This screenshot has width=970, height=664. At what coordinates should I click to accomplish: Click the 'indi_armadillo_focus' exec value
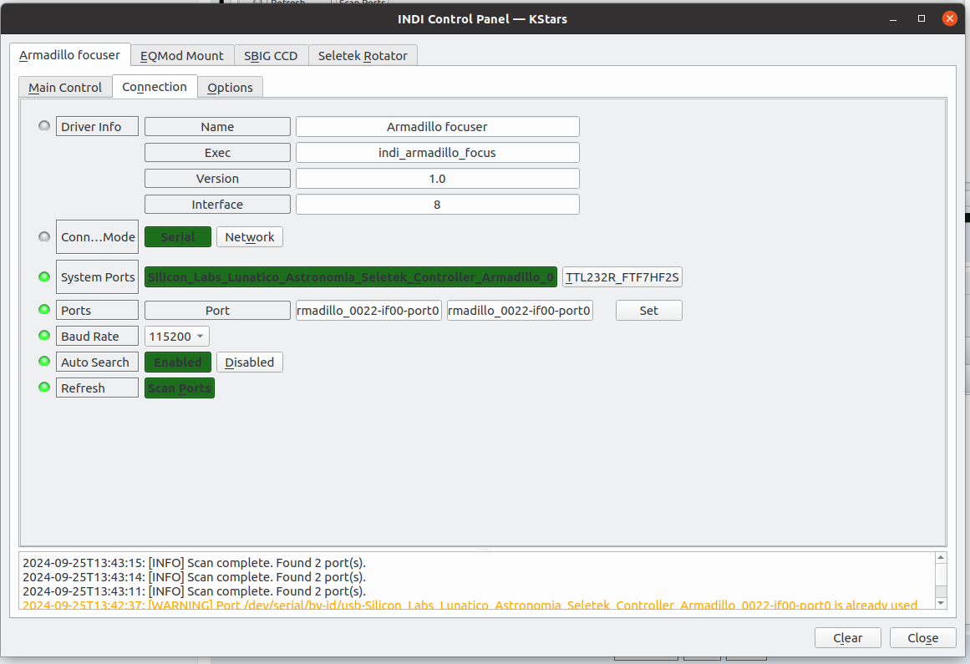tap(437, 153)
